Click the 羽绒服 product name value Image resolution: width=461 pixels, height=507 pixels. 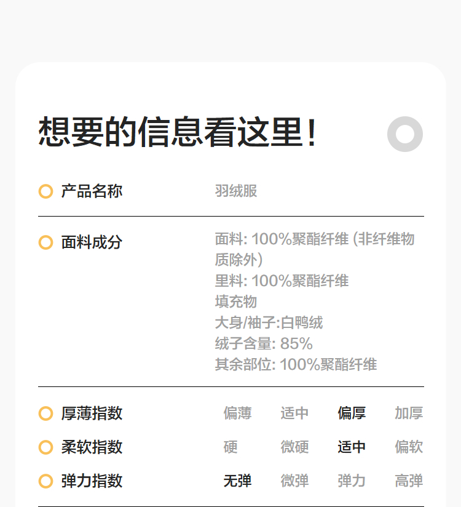[x=236, y=191]
